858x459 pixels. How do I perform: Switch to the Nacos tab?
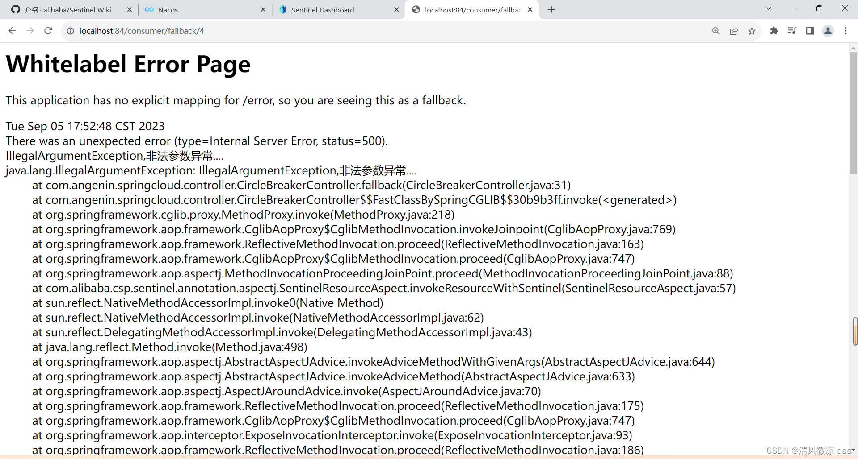pos(205,10)
